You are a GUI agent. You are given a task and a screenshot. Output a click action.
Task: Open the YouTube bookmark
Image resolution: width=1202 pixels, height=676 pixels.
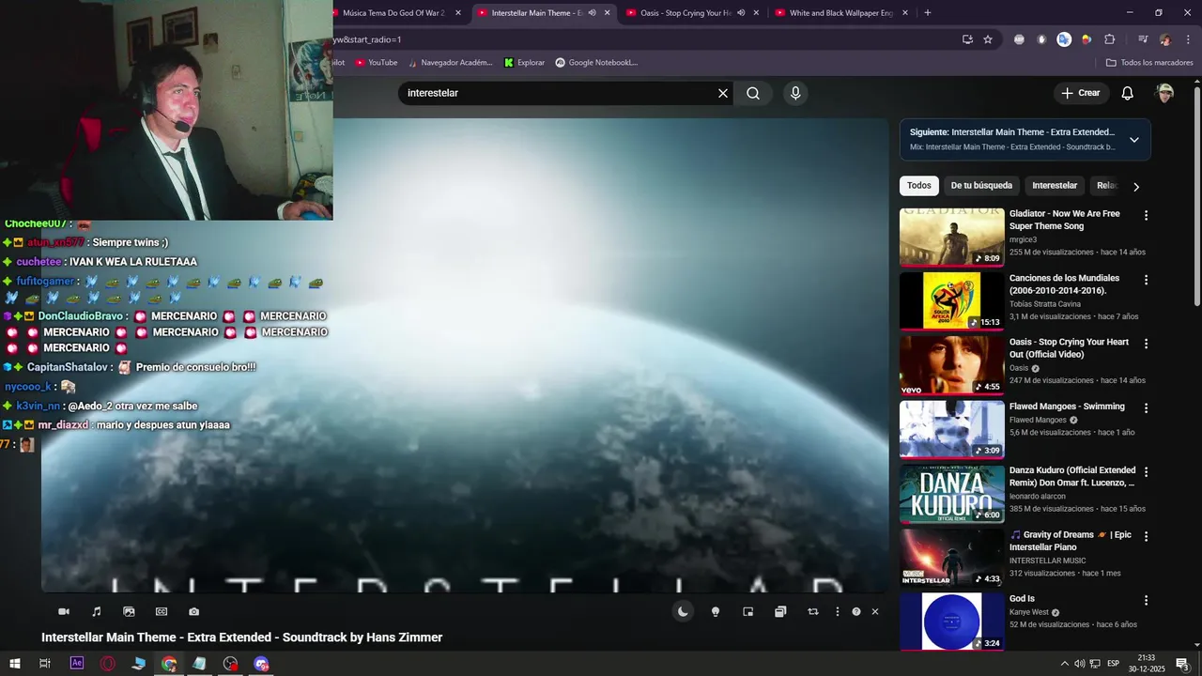point(376,63)
